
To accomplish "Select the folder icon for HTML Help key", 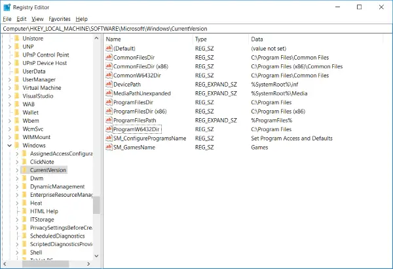I will [x=24, y=211].
